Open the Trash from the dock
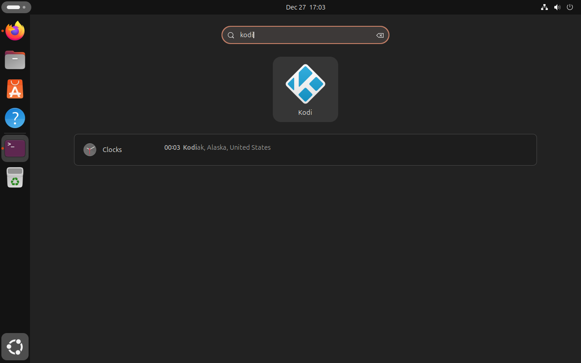The image size is (581, 363). (x=15, y=177)
